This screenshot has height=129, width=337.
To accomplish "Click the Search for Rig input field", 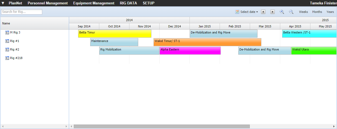I will 22,12.
